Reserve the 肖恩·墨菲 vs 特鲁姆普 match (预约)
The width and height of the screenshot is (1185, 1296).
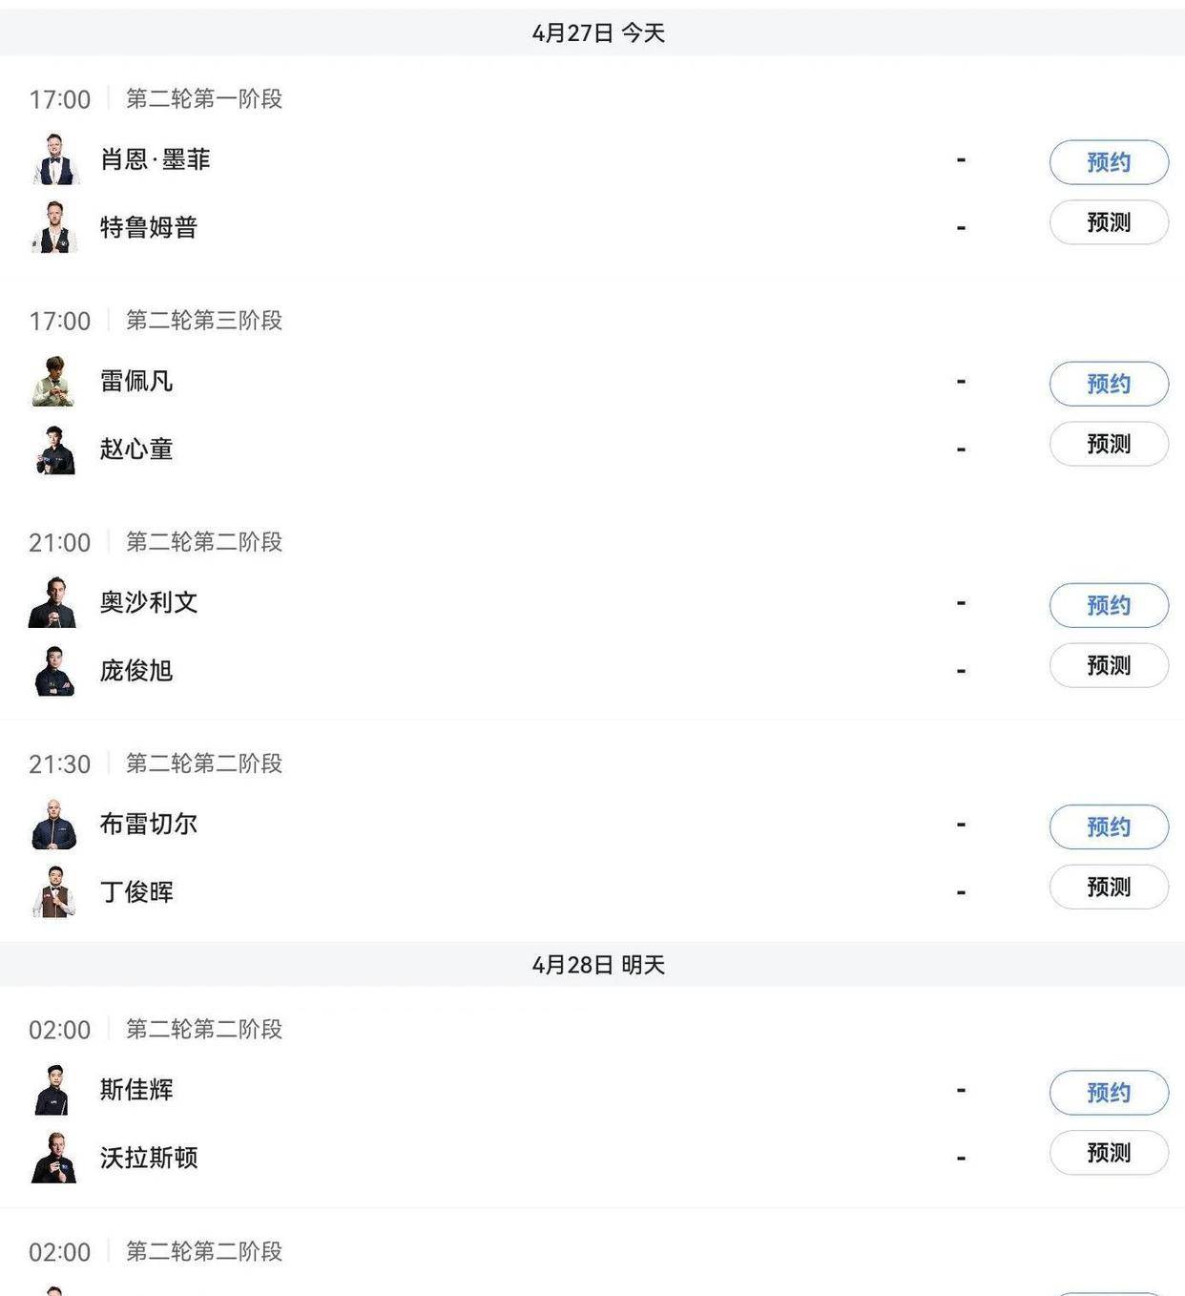coord(1109,162)
